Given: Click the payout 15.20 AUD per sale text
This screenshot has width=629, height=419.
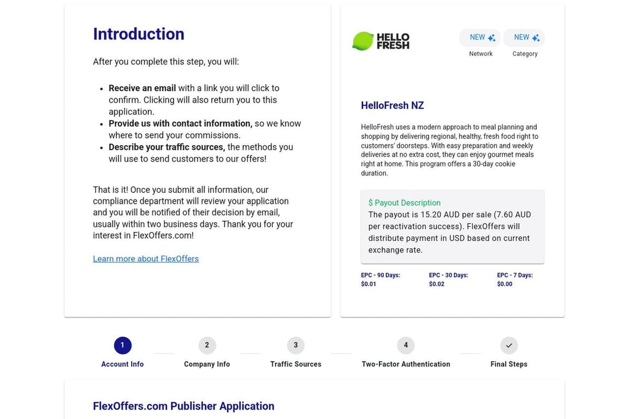Looking at the screenshot, I should click(450, 232).
